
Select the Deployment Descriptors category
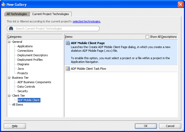33,55
